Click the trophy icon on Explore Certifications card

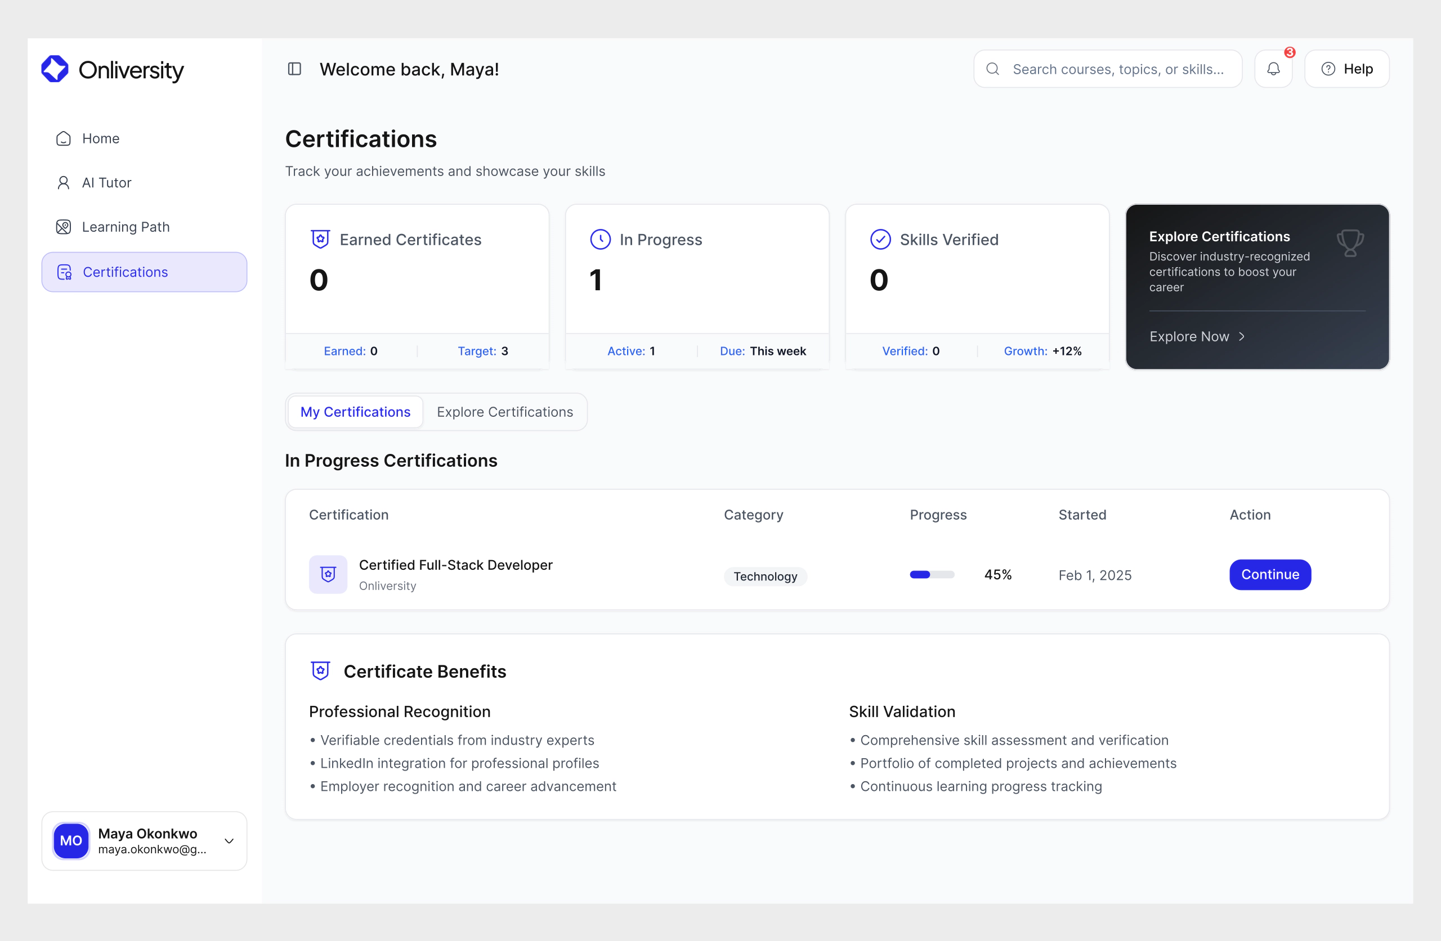[1351, 244]
